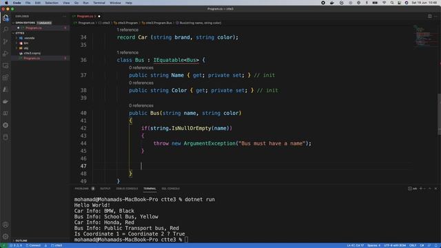Screen dimensions: 441x248
Task: Open the Docker view in activity bar
Action: point(6,101)
